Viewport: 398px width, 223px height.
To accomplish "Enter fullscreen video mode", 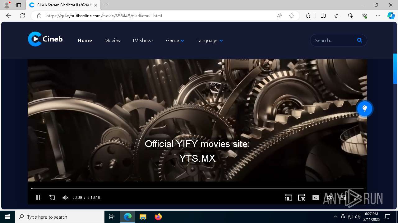I will coord(357,197).
